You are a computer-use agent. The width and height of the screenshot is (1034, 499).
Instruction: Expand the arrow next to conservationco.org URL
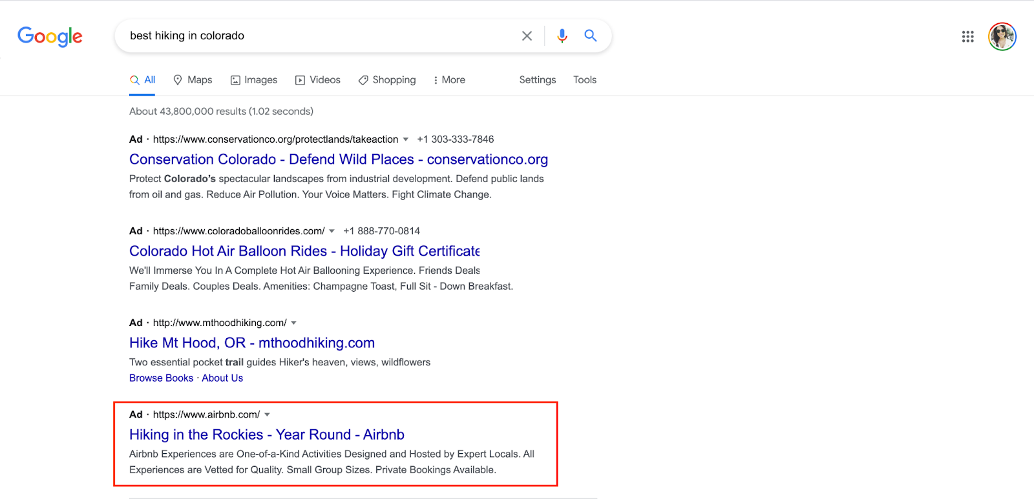coord(406,139)
